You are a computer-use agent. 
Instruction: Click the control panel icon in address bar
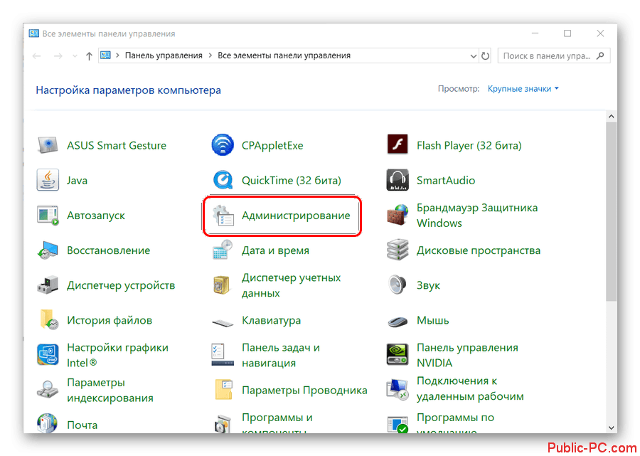(x=105, y=55)
